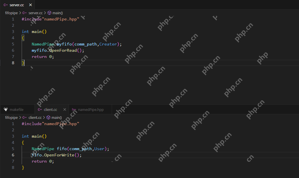Viewport: 299px width, 178px height.
Task: Open the fifopipe breadcrumb dropdown above server.cc code
Action: (11, 13)
